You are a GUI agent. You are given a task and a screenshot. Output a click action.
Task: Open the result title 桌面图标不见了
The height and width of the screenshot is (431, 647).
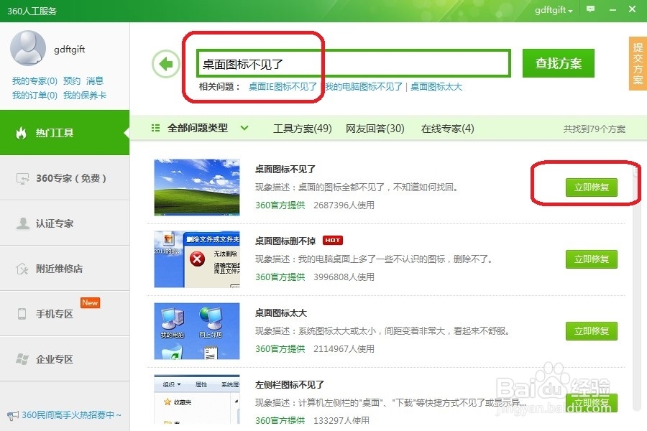[x=285, y=169]
